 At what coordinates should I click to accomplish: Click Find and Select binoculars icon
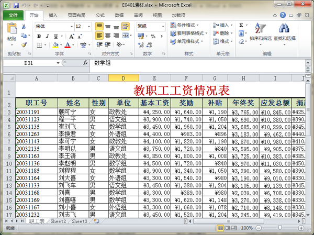tap(284, 31)
